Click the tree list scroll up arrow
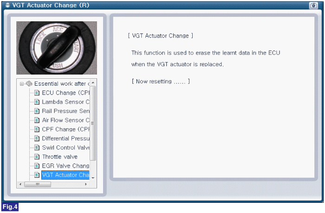 coord(93,83)
